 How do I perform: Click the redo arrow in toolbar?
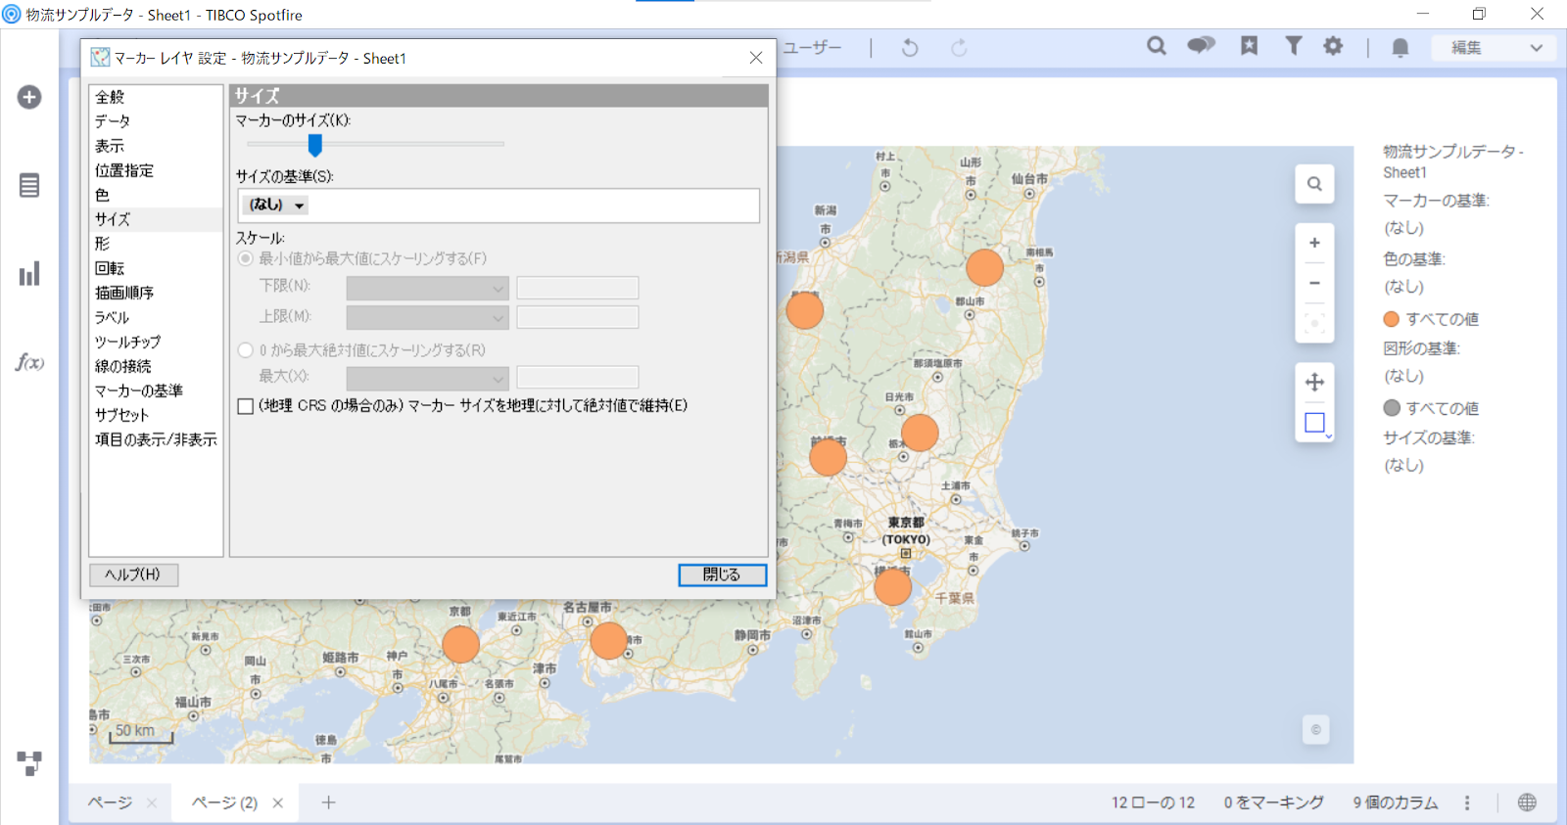click(x=959, y=47)
